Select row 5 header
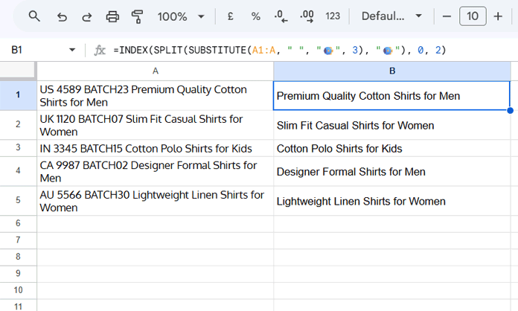This screenshot has width=518, height=311. (18, 200)
